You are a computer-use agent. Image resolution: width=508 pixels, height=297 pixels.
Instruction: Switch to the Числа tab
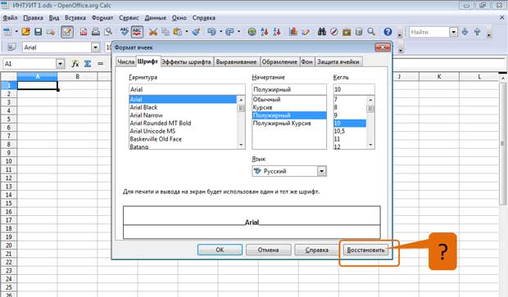click(x=126, y=62)
